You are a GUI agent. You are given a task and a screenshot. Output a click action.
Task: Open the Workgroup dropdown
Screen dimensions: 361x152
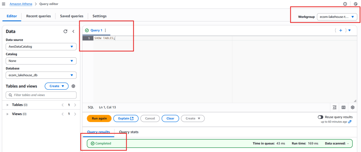pyautogui.click(x=337, y=17)
